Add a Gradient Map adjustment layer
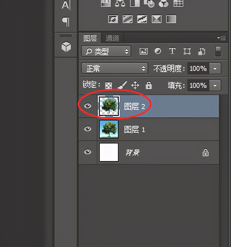Viewport: 231px width, 247px height. pyautogui.click(x=171, y=19)
